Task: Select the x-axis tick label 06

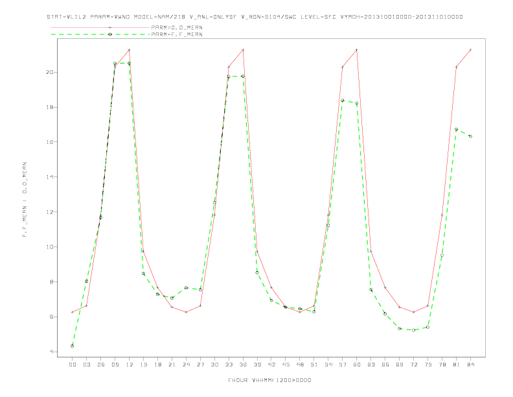Action: [x=101, y=365]
